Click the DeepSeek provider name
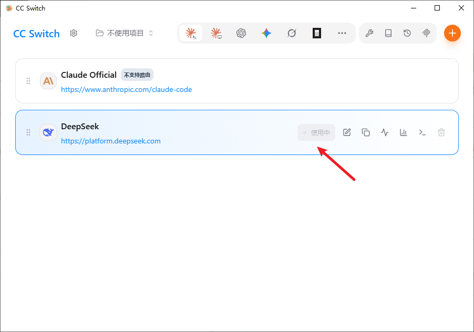474x332 pixels. click(80, 127)
